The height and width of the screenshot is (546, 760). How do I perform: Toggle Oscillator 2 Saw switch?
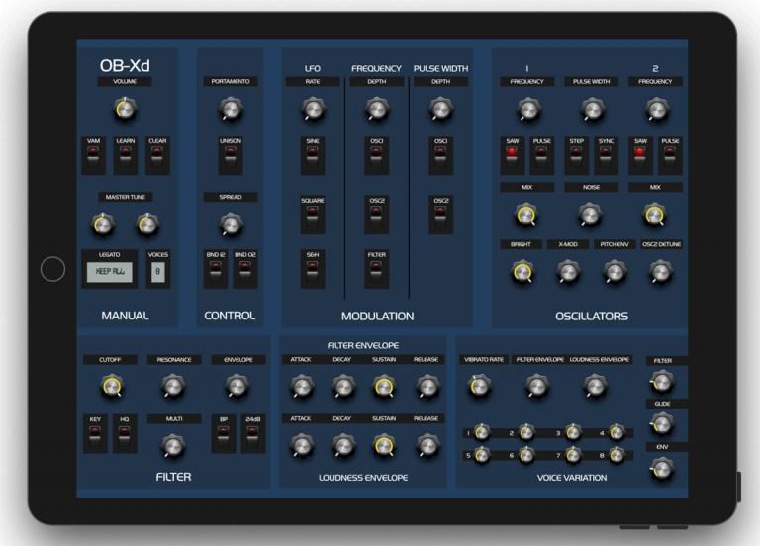(x=640, y=155)
